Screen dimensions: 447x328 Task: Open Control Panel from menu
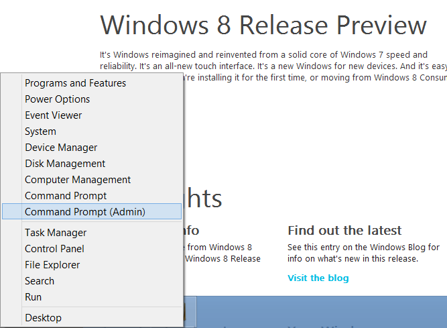tap(92, 249)
